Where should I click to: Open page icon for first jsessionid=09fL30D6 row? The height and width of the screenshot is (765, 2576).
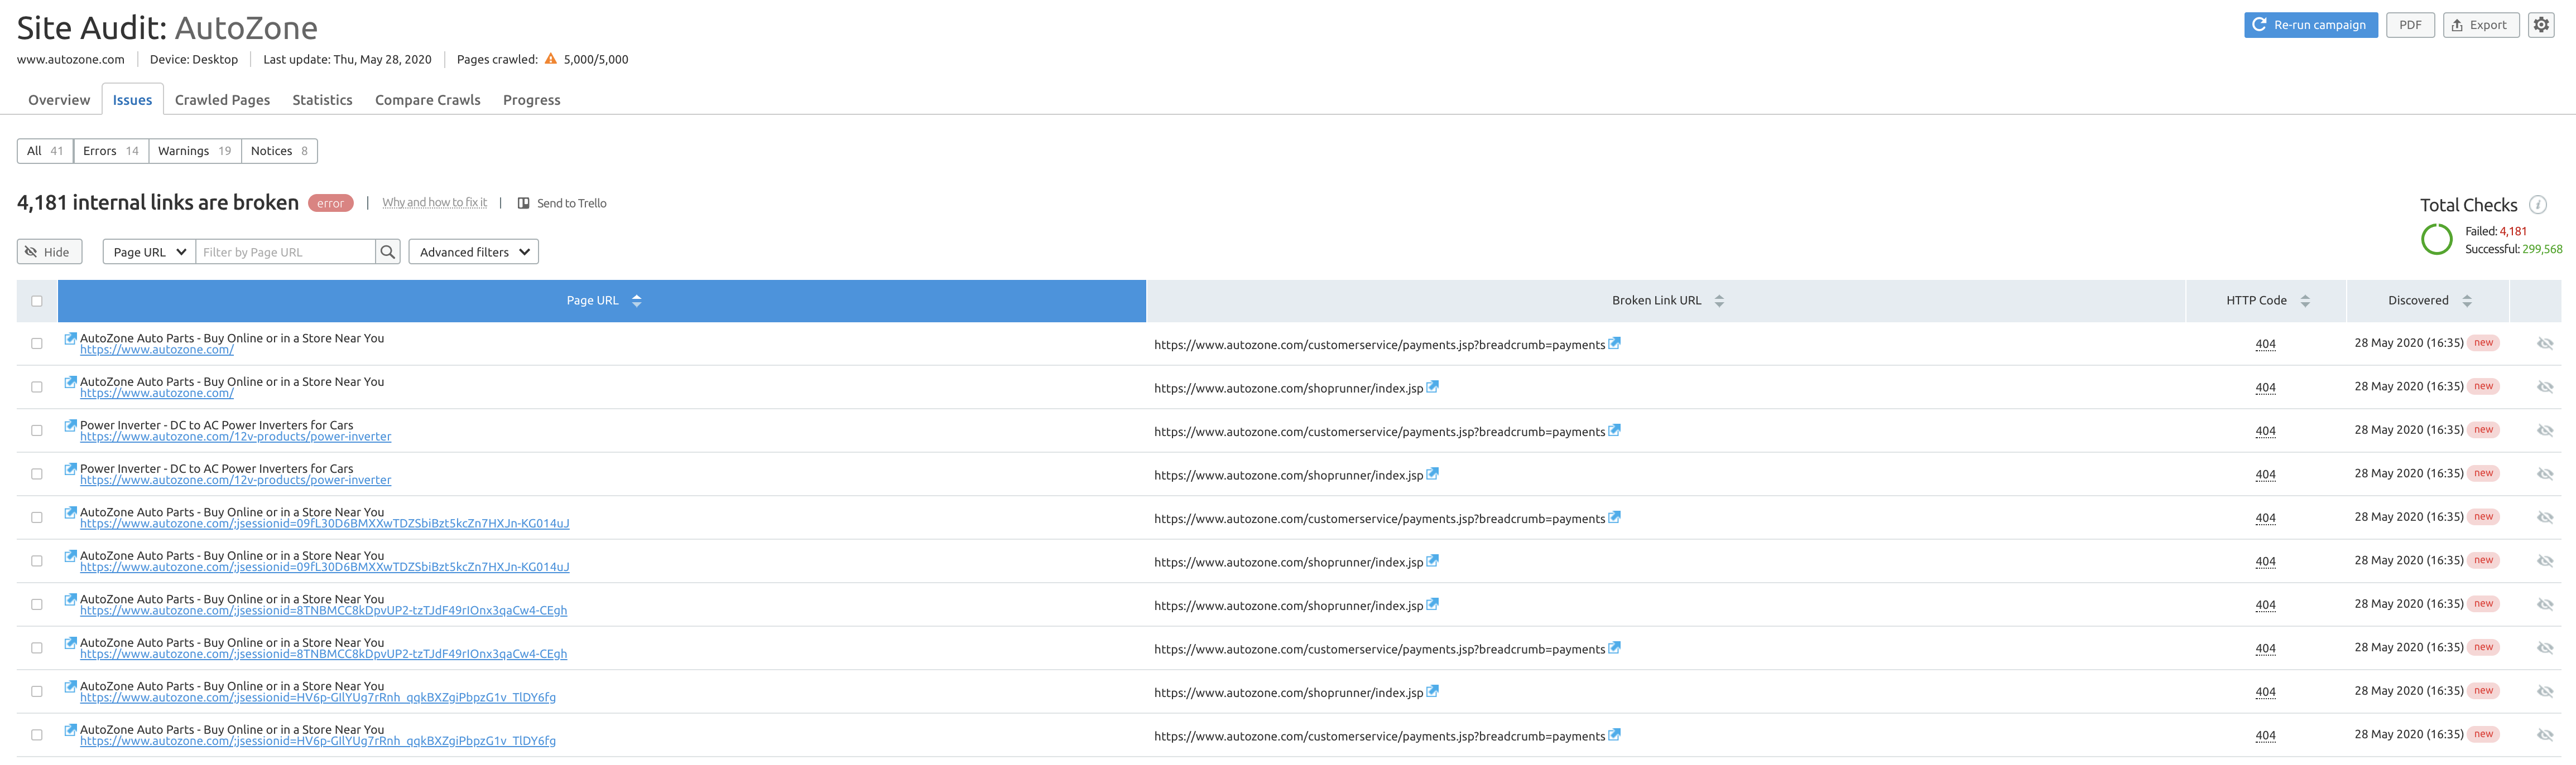71,512
